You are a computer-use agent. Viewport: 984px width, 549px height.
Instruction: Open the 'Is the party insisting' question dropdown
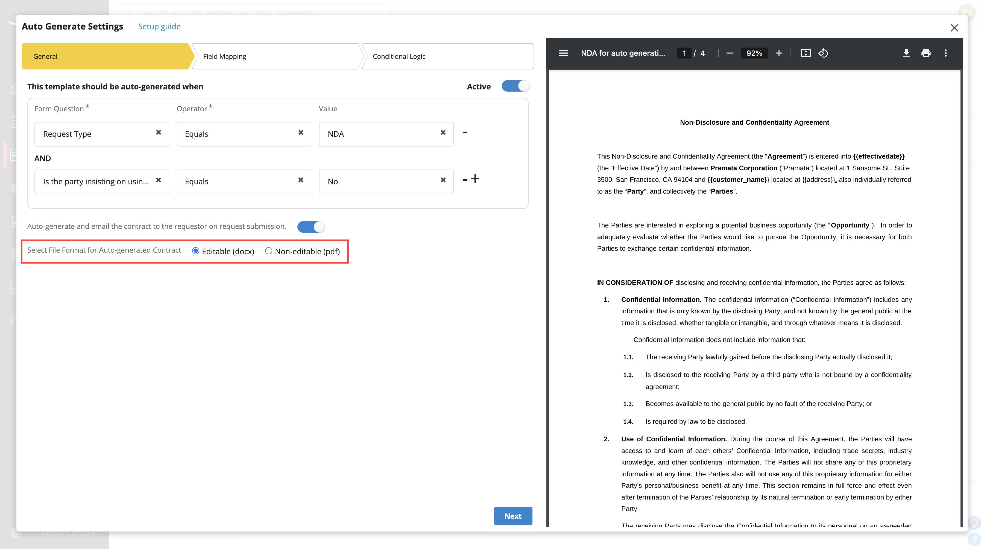coord(102,182)
